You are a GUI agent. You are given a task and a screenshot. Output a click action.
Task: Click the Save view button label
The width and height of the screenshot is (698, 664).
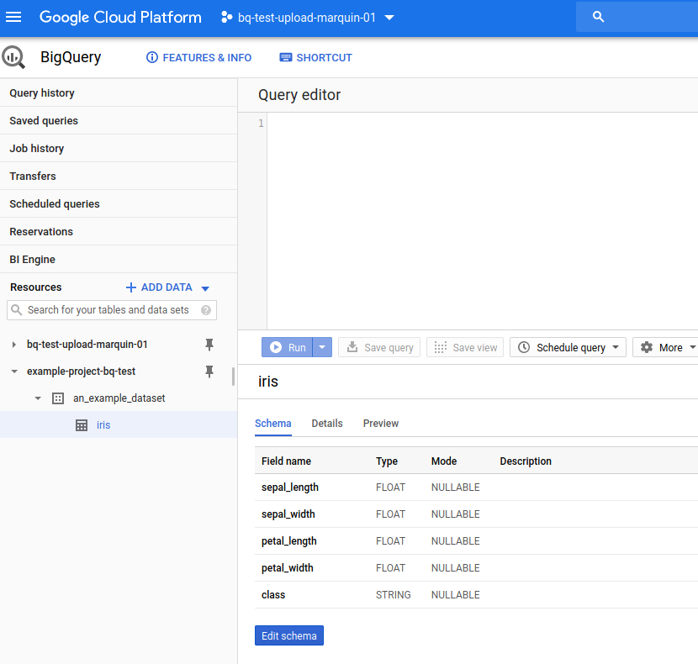pyautogui.click(x=475, y=348)
